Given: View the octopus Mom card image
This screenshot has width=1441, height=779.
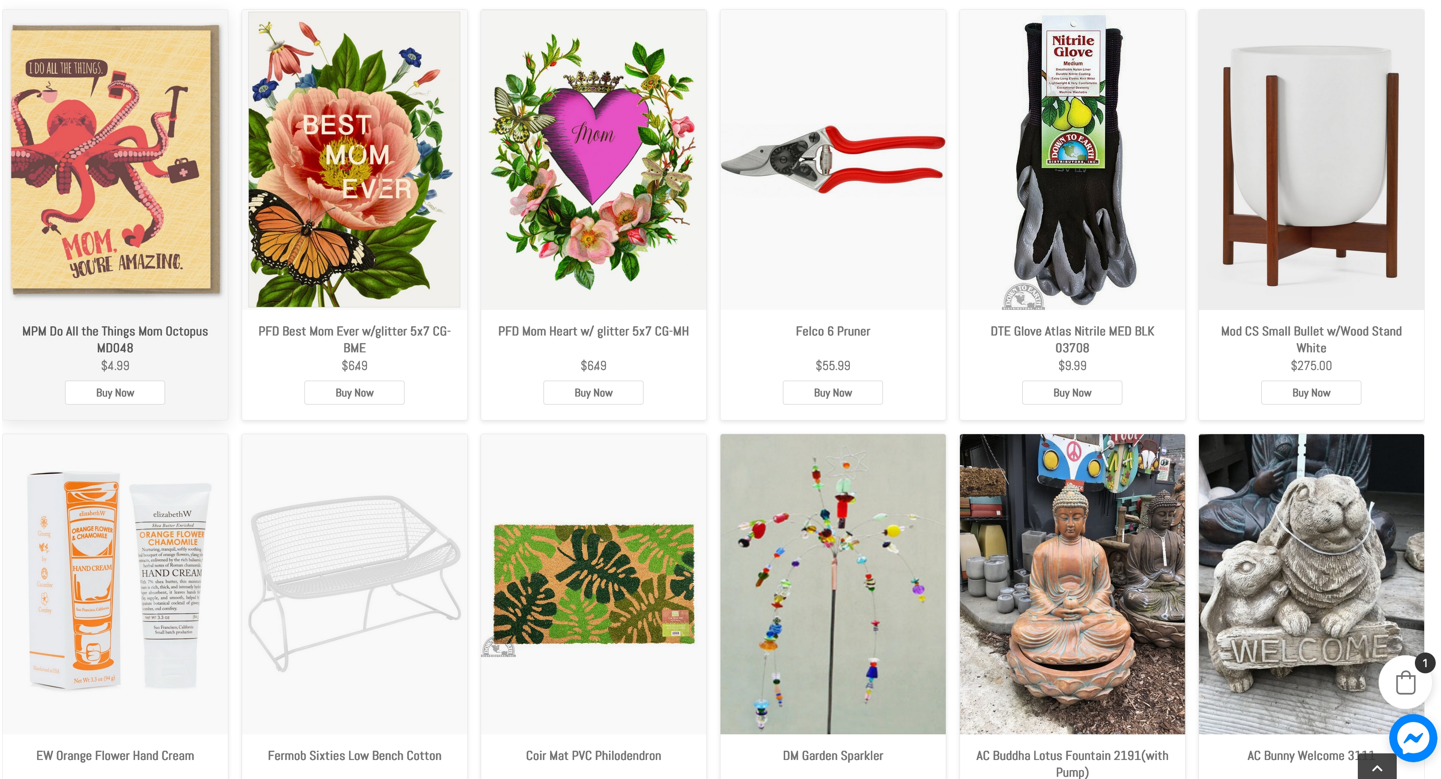Looking at the screenshot, I should coord(115,160).
